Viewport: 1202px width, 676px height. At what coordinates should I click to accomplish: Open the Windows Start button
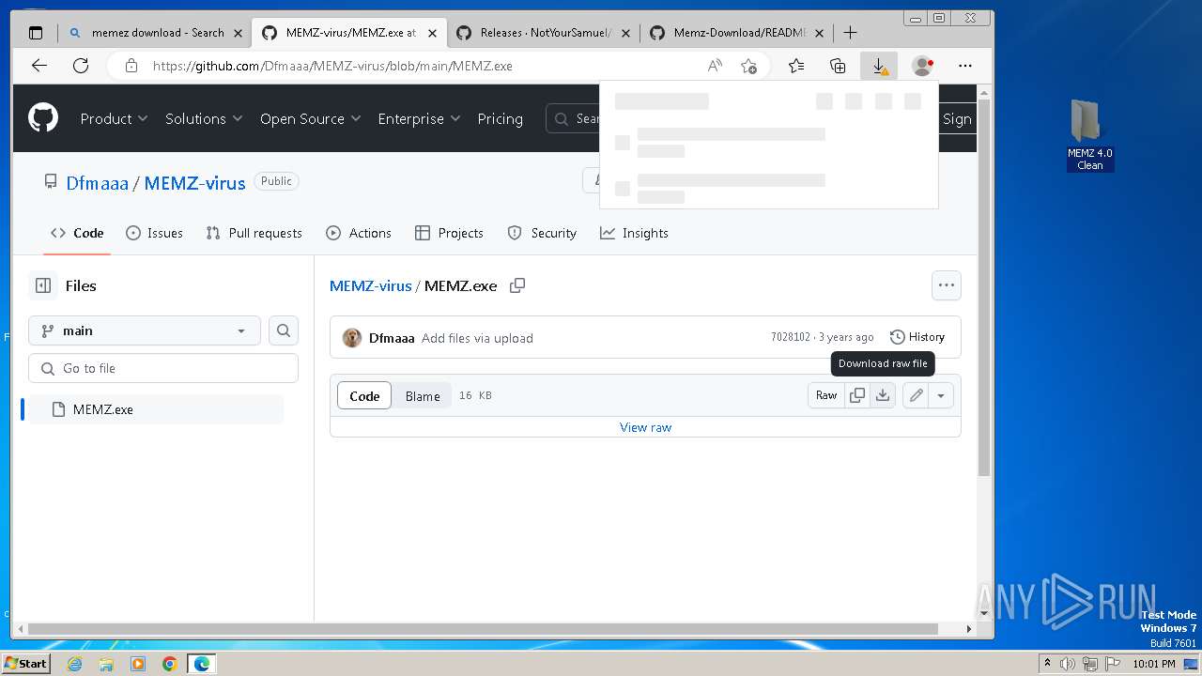coord(26,664)
